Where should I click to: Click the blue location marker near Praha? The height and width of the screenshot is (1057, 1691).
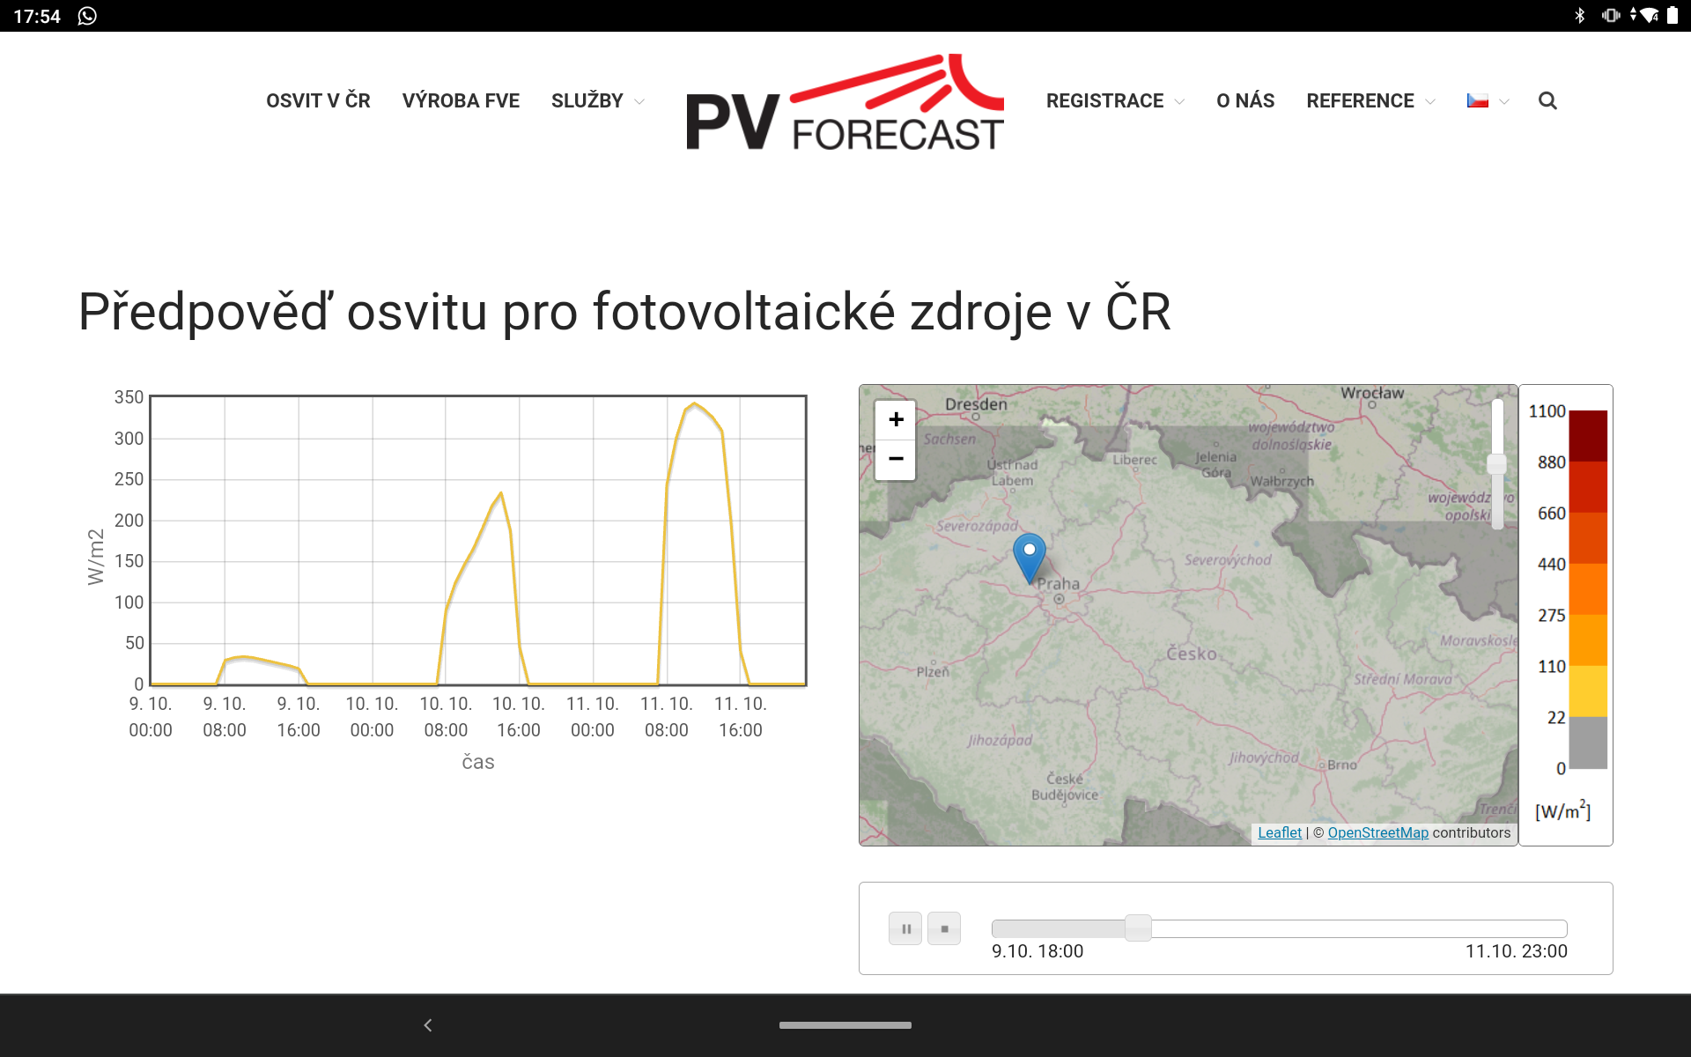1029,555
